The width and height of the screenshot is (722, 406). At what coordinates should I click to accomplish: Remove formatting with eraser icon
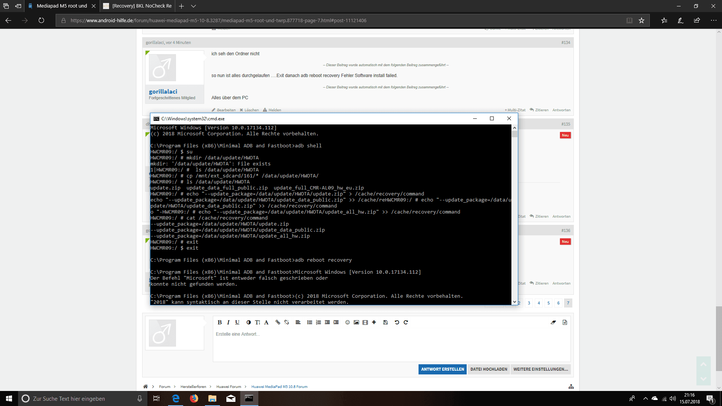[x=553, y=322]
